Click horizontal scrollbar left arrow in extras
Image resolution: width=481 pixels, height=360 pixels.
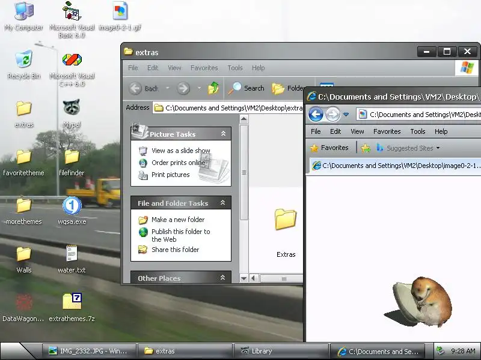coord(253,278)
